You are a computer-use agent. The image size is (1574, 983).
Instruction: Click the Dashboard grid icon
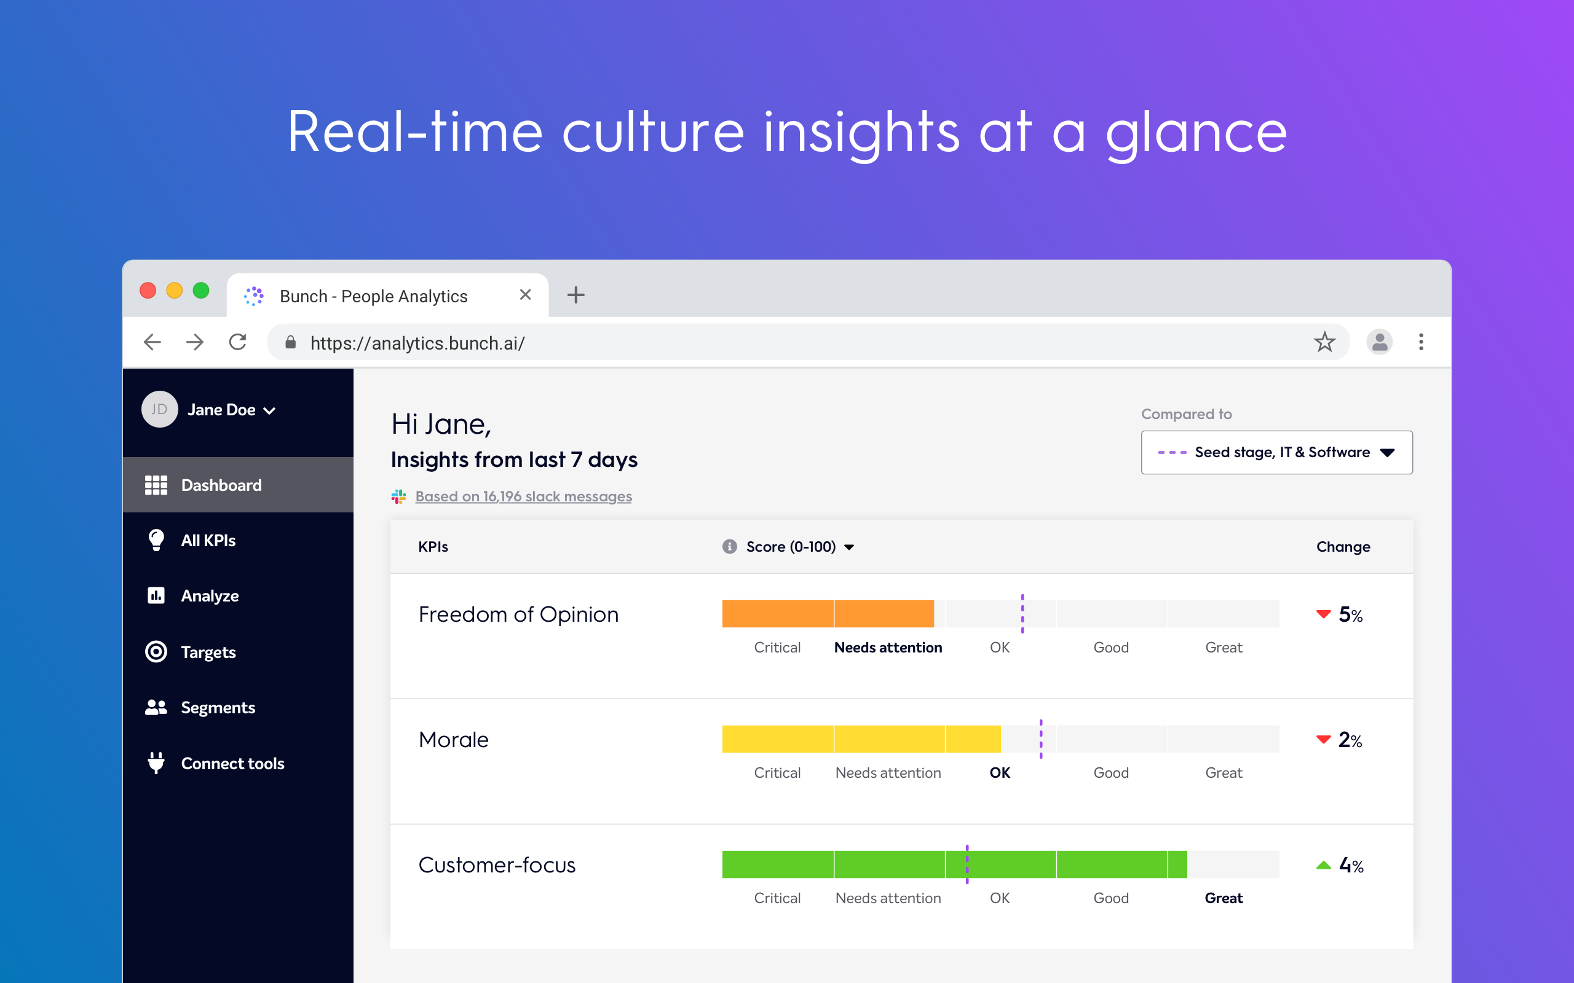(x=156, y=485)
